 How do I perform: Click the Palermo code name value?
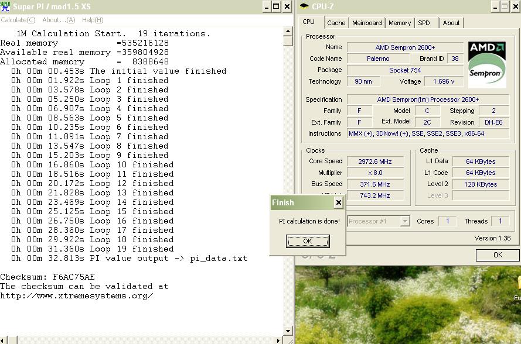pyautogui.click(x=378, y=59)
